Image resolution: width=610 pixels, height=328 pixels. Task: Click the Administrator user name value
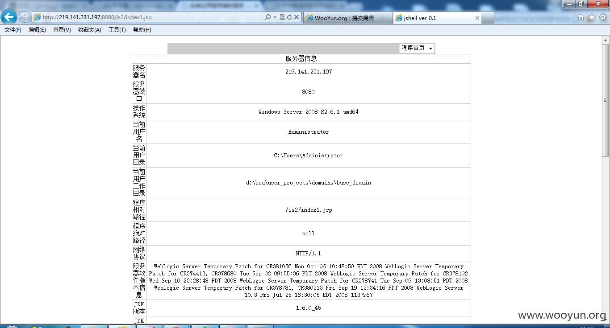(309, 132)
